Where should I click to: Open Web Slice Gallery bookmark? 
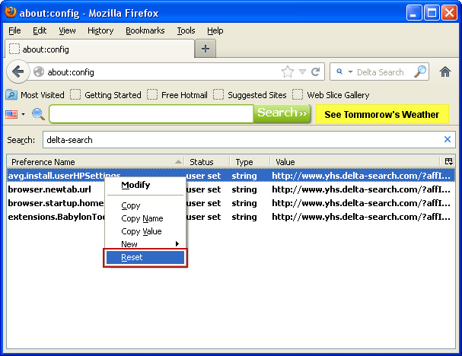(331, 95)
